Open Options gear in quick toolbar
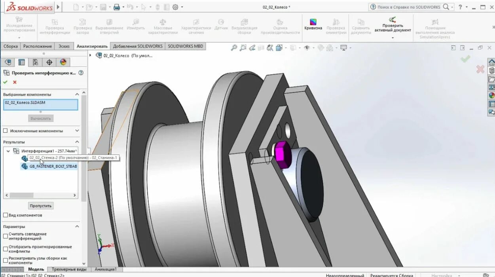Screen dimensions: 495x277 pos(175,7)
